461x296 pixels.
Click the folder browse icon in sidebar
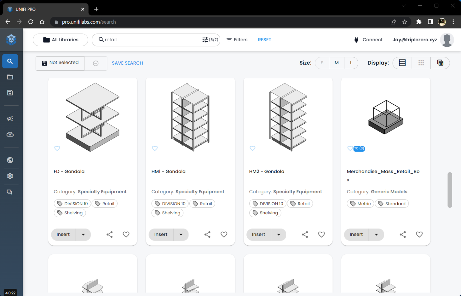click(x=10, y=77)
